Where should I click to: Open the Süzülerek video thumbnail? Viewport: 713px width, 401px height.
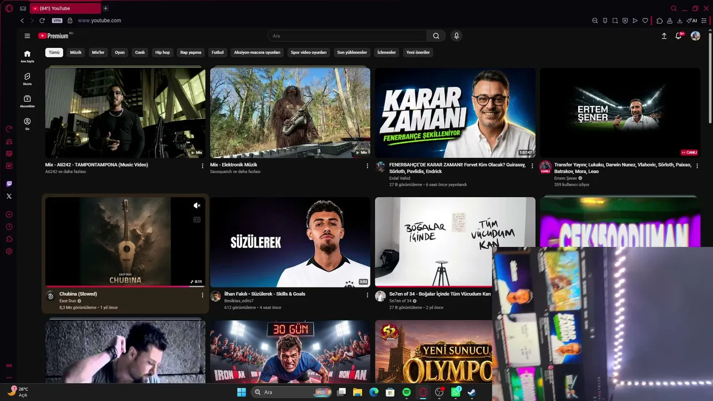point(290,242)
